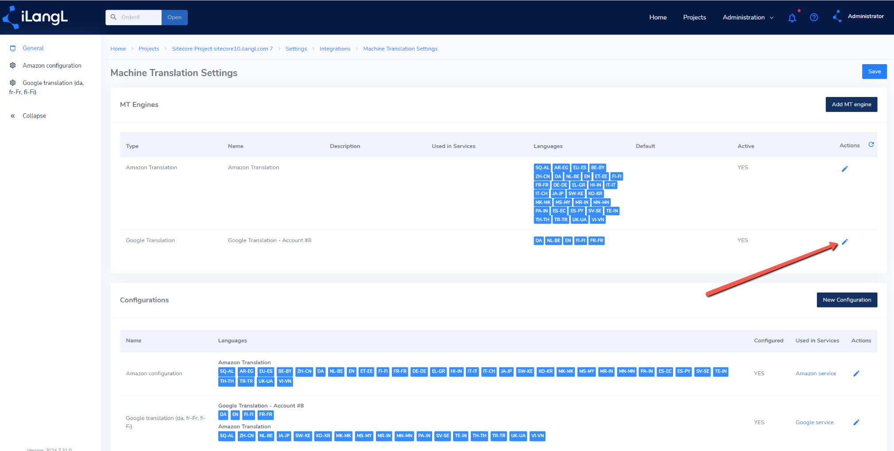894x451 pixels.
Task: Click the Collapse double-arrow icon
Action: pyautogui.click(x=13, y=116)
